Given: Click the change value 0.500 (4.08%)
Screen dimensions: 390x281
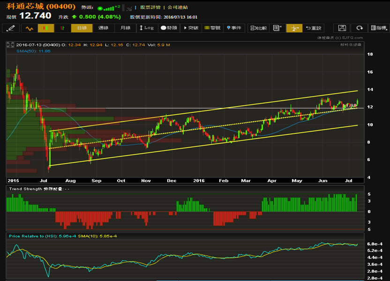Looking at the screenshot, I should (100, 17).
